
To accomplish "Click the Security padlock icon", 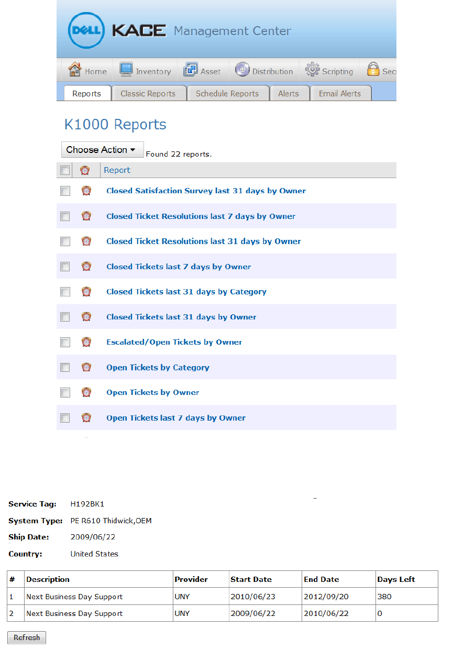I will (x=373, y=70).
